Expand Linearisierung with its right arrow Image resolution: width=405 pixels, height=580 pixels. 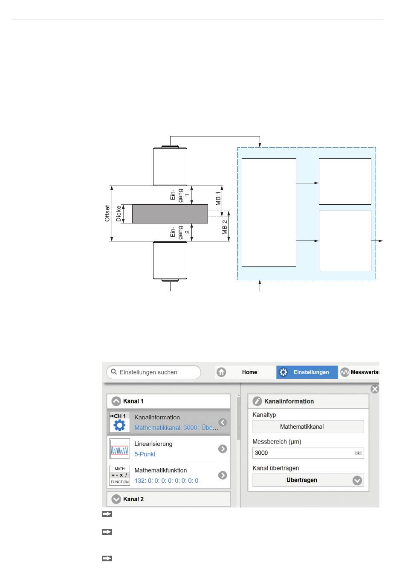pyautogui.click(x=223, y=449)
